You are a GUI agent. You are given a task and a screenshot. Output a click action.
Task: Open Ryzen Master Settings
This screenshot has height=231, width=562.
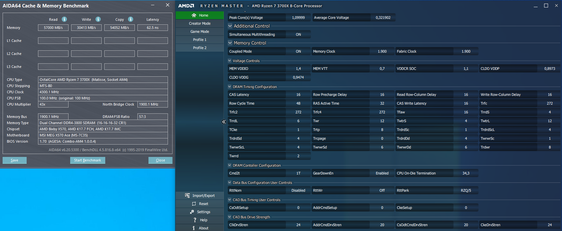click(x=199, y=212)
